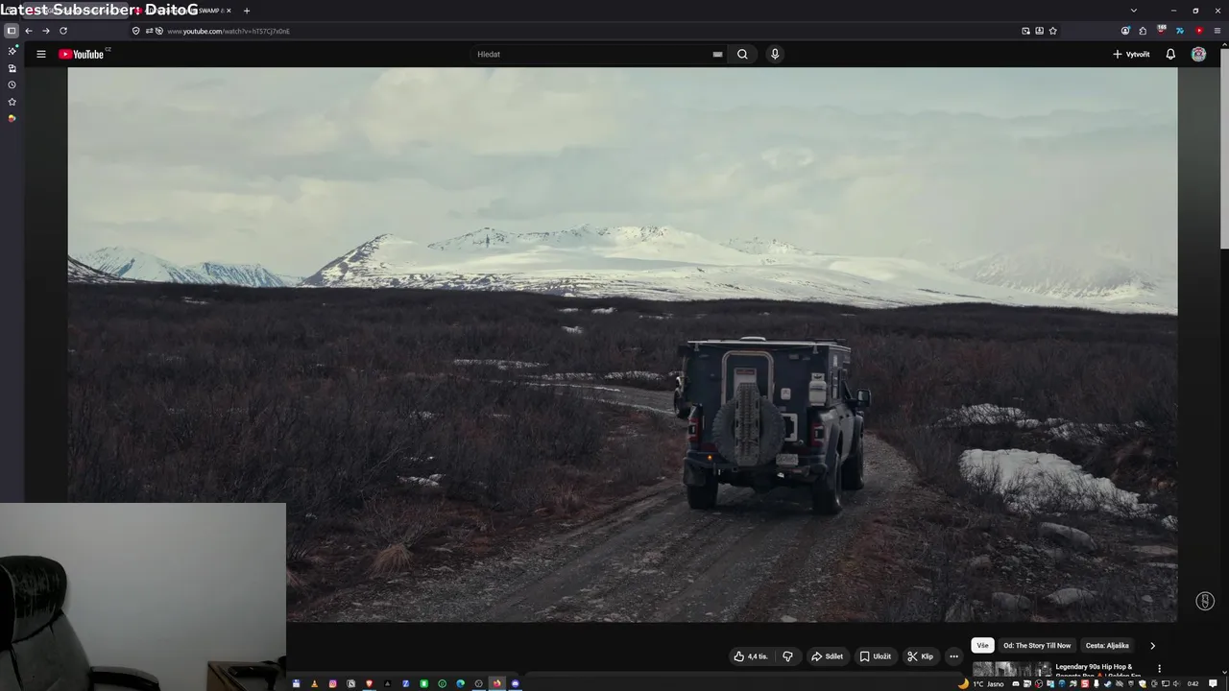
Task: Open the Legendary 90s Hip Hop video thumbnail
Action: [1012, 670]
